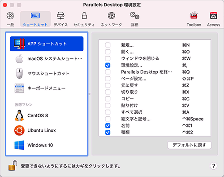Open Parallels Toolbox
The width and height of the screenshot is (224, 177).
pos(194,19)
